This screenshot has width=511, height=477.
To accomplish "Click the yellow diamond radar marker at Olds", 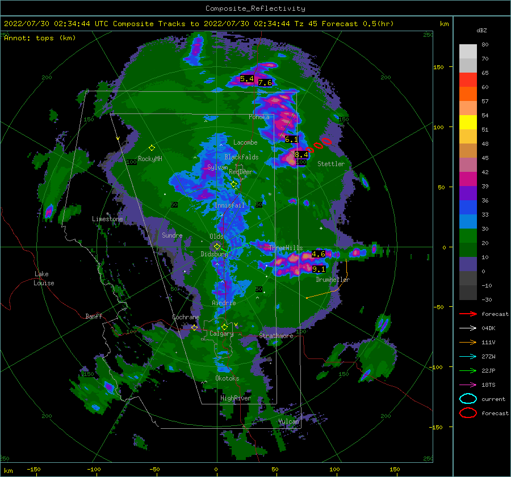I will (x=217, y=247).
